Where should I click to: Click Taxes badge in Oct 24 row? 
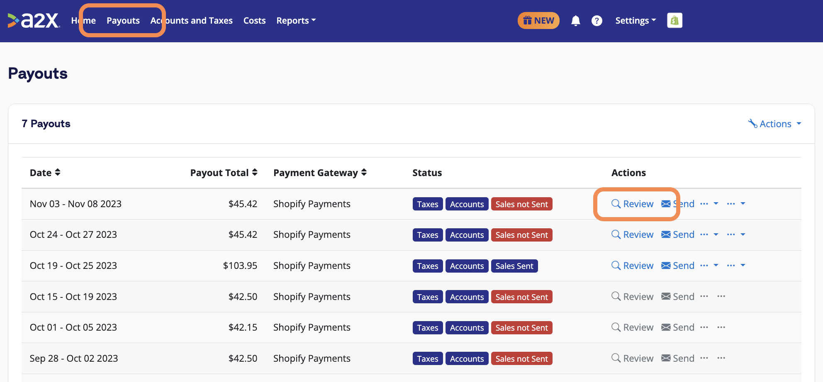pyautogui.click(x=428, y=235)
